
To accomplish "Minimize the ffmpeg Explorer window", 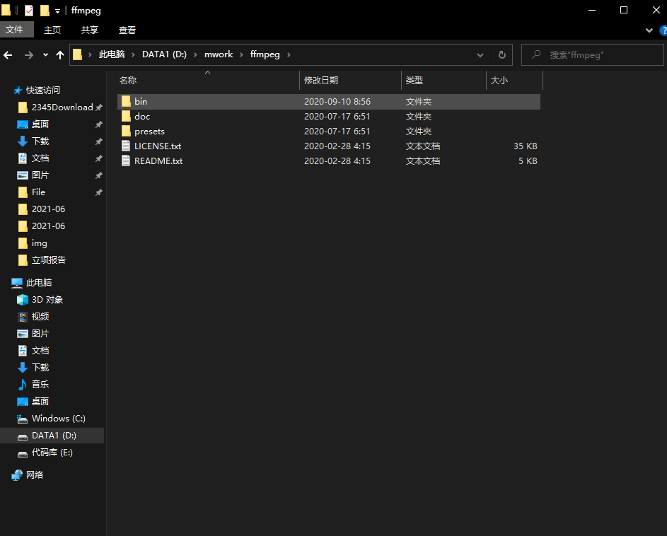I will pos(592,10).
